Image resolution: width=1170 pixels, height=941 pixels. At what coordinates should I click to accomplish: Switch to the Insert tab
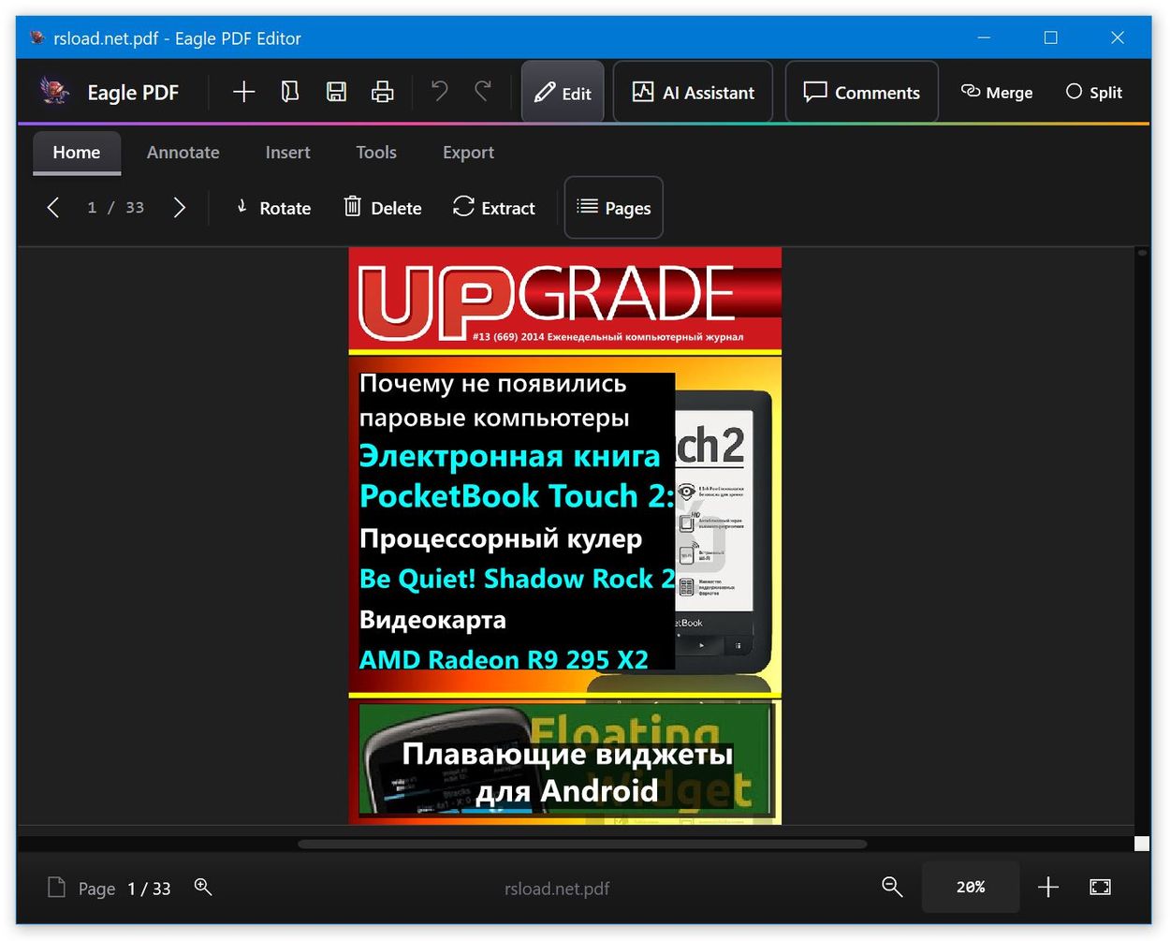click(x=287, y=153)
